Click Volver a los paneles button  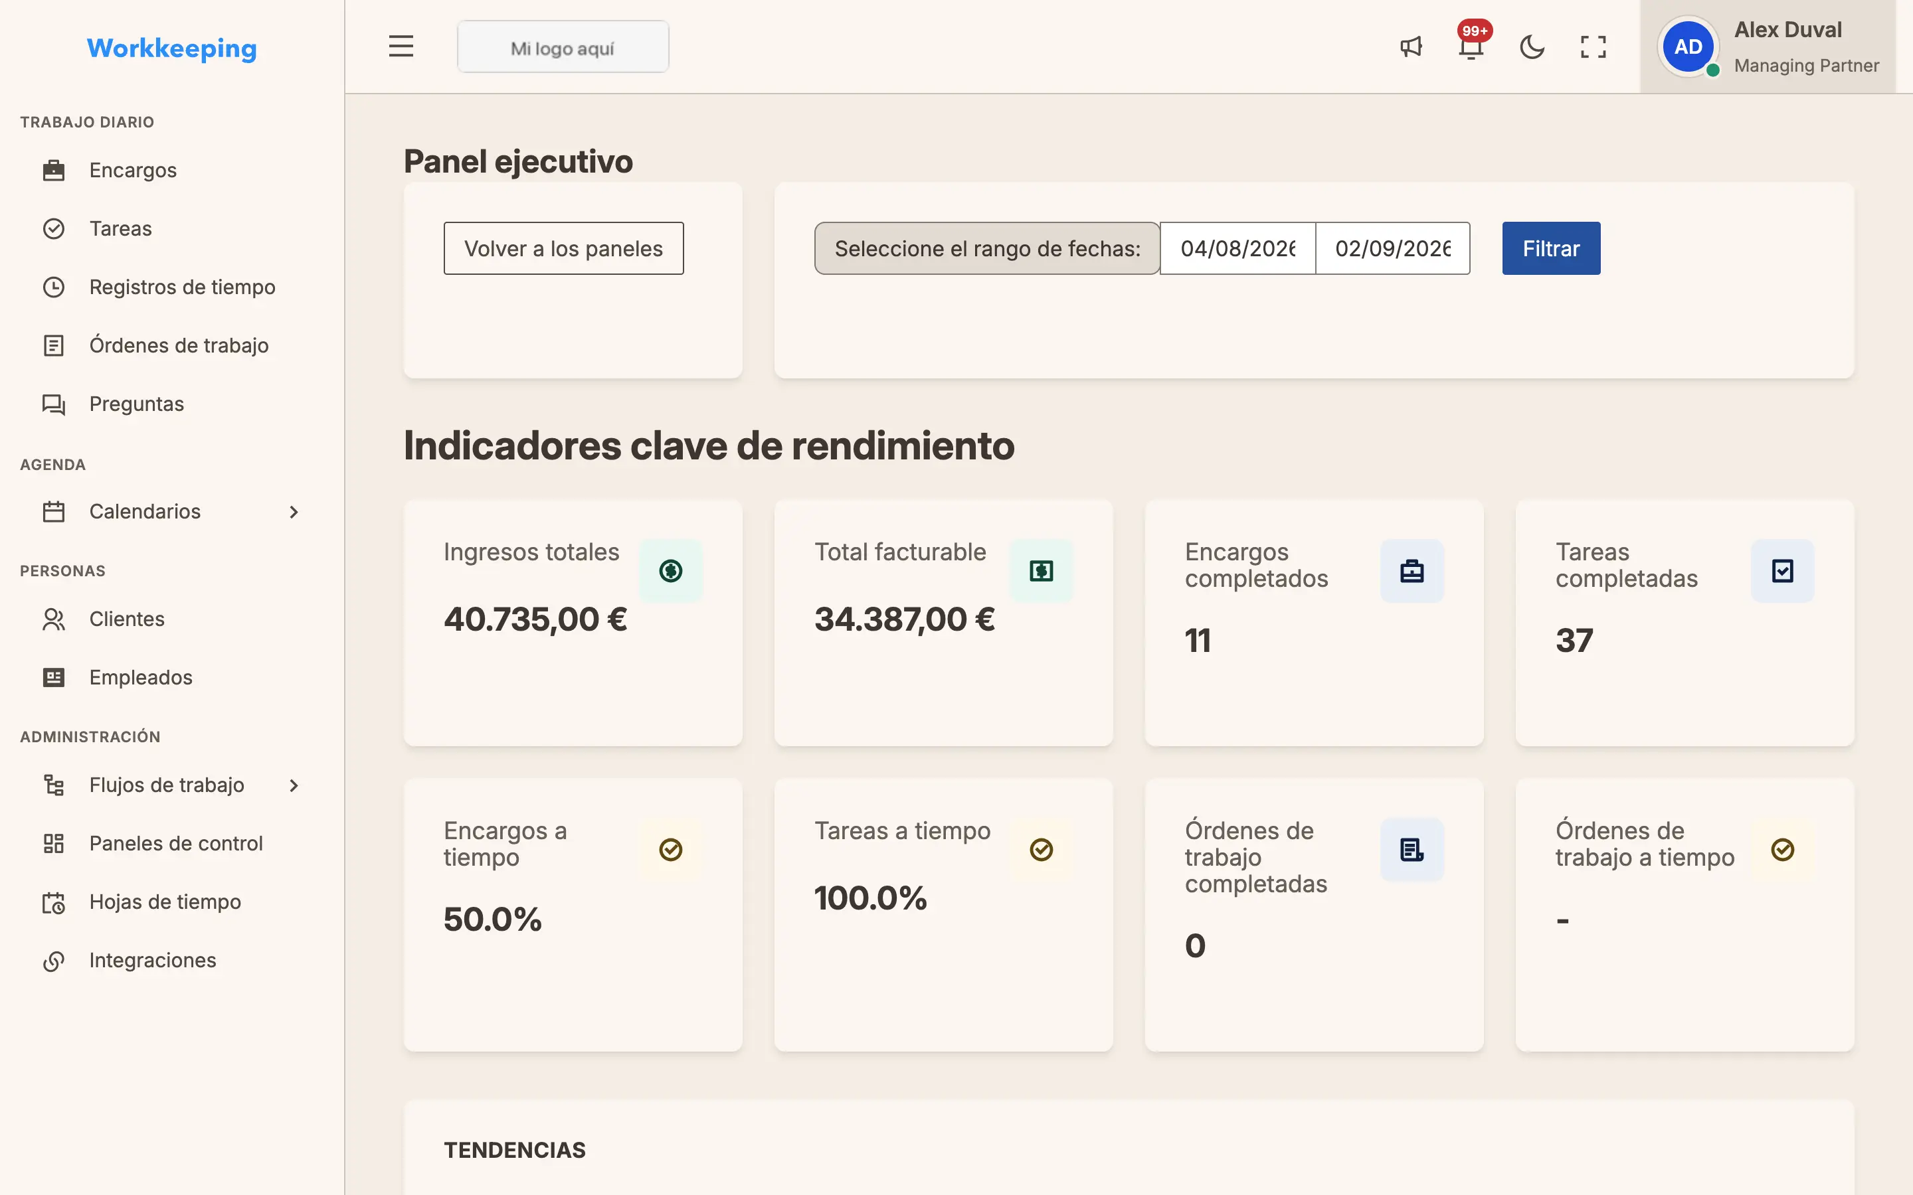pyautogui.click(x=564, y=248)
